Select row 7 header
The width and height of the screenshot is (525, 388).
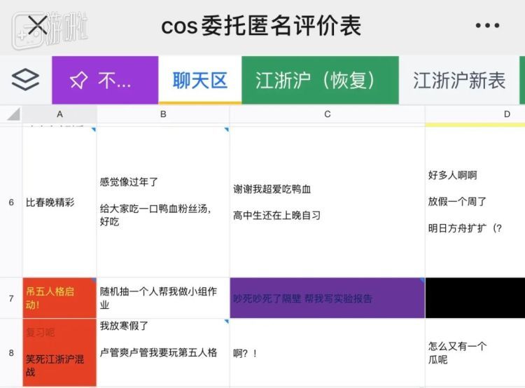[11, 298]
